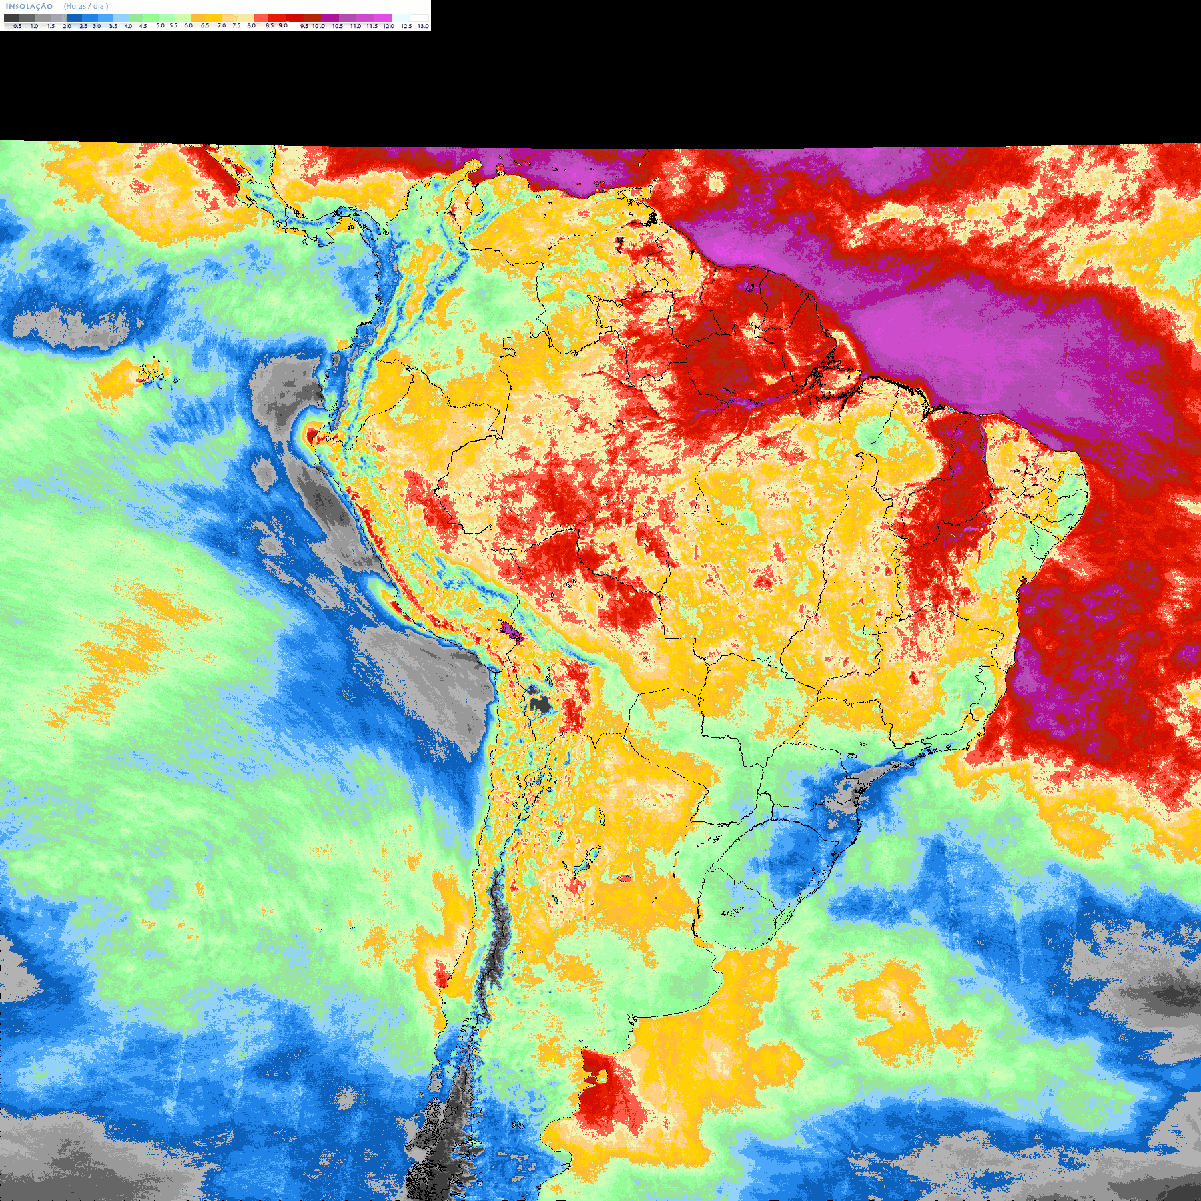This screenshot has height=1201, width=1201.
Task: Click the 4.5 legend value
Action: click(143, 26)
